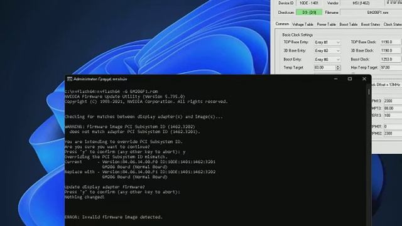Click the Copyright NVIDIA Corporation line
The image size is (402, 226).
pos(146,102)
